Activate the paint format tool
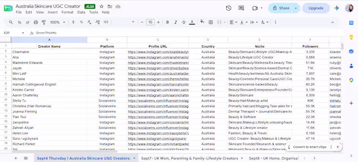The height and width of the screenshot is (162, 358). 43,22
